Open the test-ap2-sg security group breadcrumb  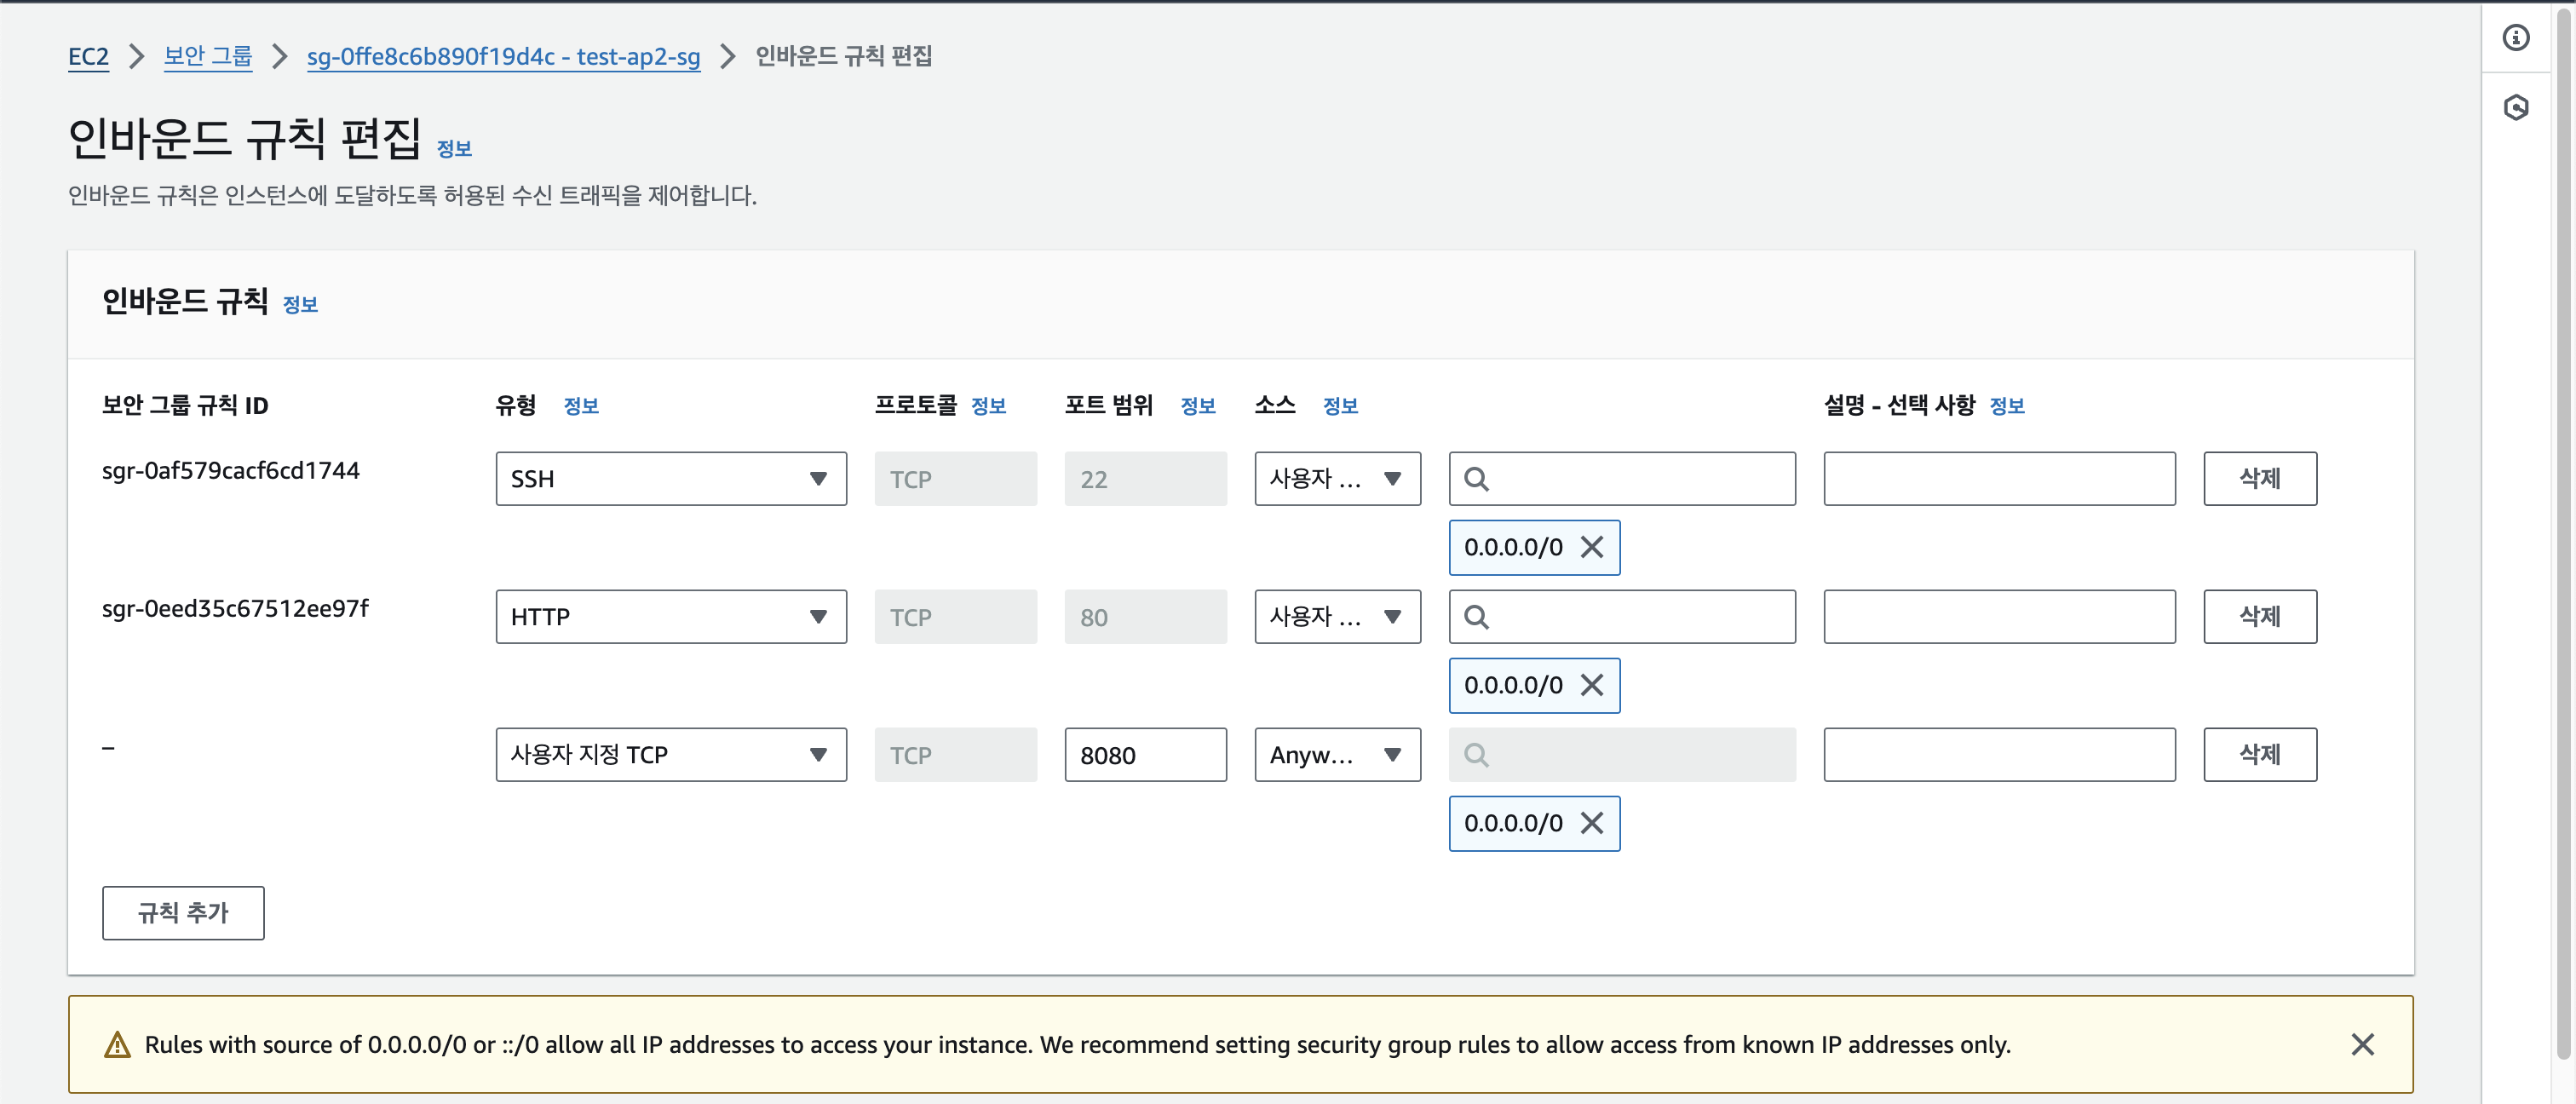(x=503, y=57)
